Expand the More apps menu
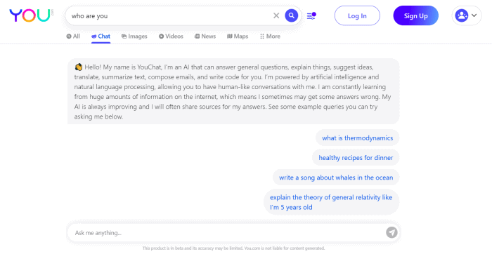 [x=270, y=36]
